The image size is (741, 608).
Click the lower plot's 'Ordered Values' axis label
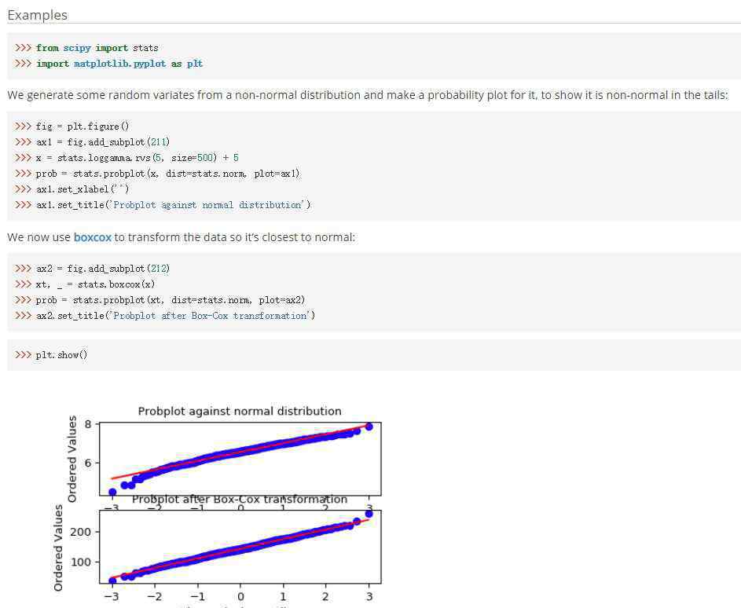click(x=58, y=548)
